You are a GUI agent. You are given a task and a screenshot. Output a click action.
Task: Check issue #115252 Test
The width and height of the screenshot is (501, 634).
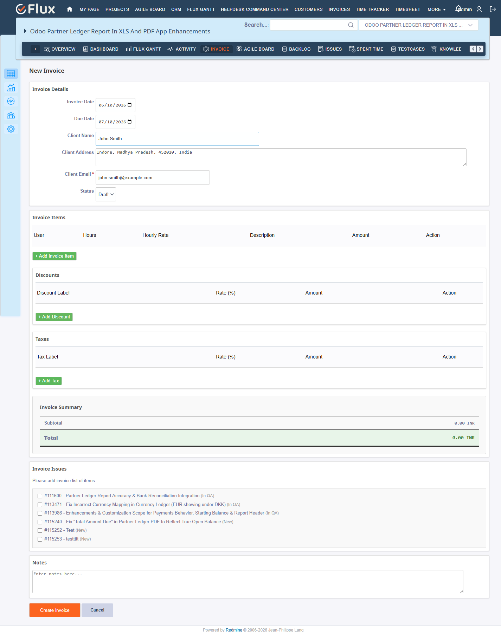tap(40, 531)
